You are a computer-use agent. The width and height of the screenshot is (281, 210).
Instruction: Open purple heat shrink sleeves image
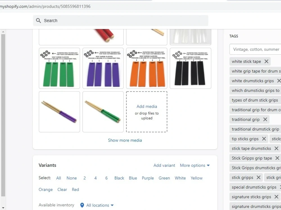click(103, 68)
